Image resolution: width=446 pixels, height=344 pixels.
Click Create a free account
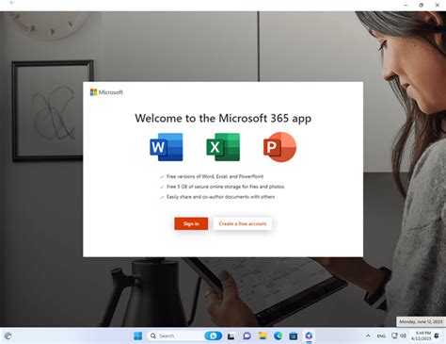pyautogui.click(x=243, y=223)
